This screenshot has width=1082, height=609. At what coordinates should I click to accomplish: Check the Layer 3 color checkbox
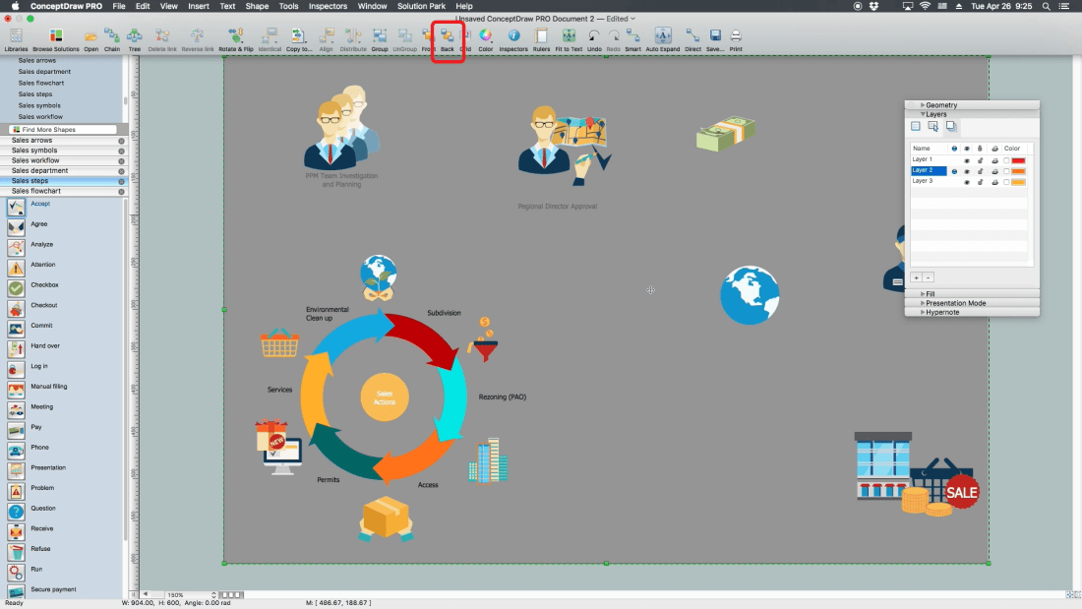tap(1006, 182)
